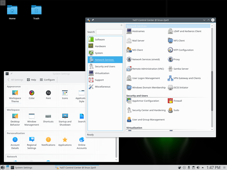This screenshot has width=227, height=170.
Task: Open Notifications settings
Action: (x=48, y=142)
